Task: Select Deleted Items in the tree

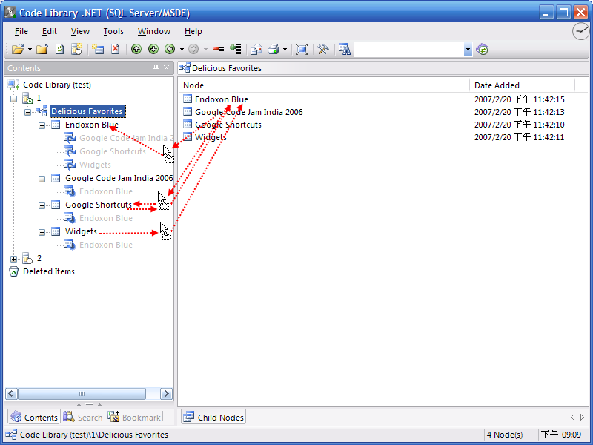Action: (x=49, y=271)
